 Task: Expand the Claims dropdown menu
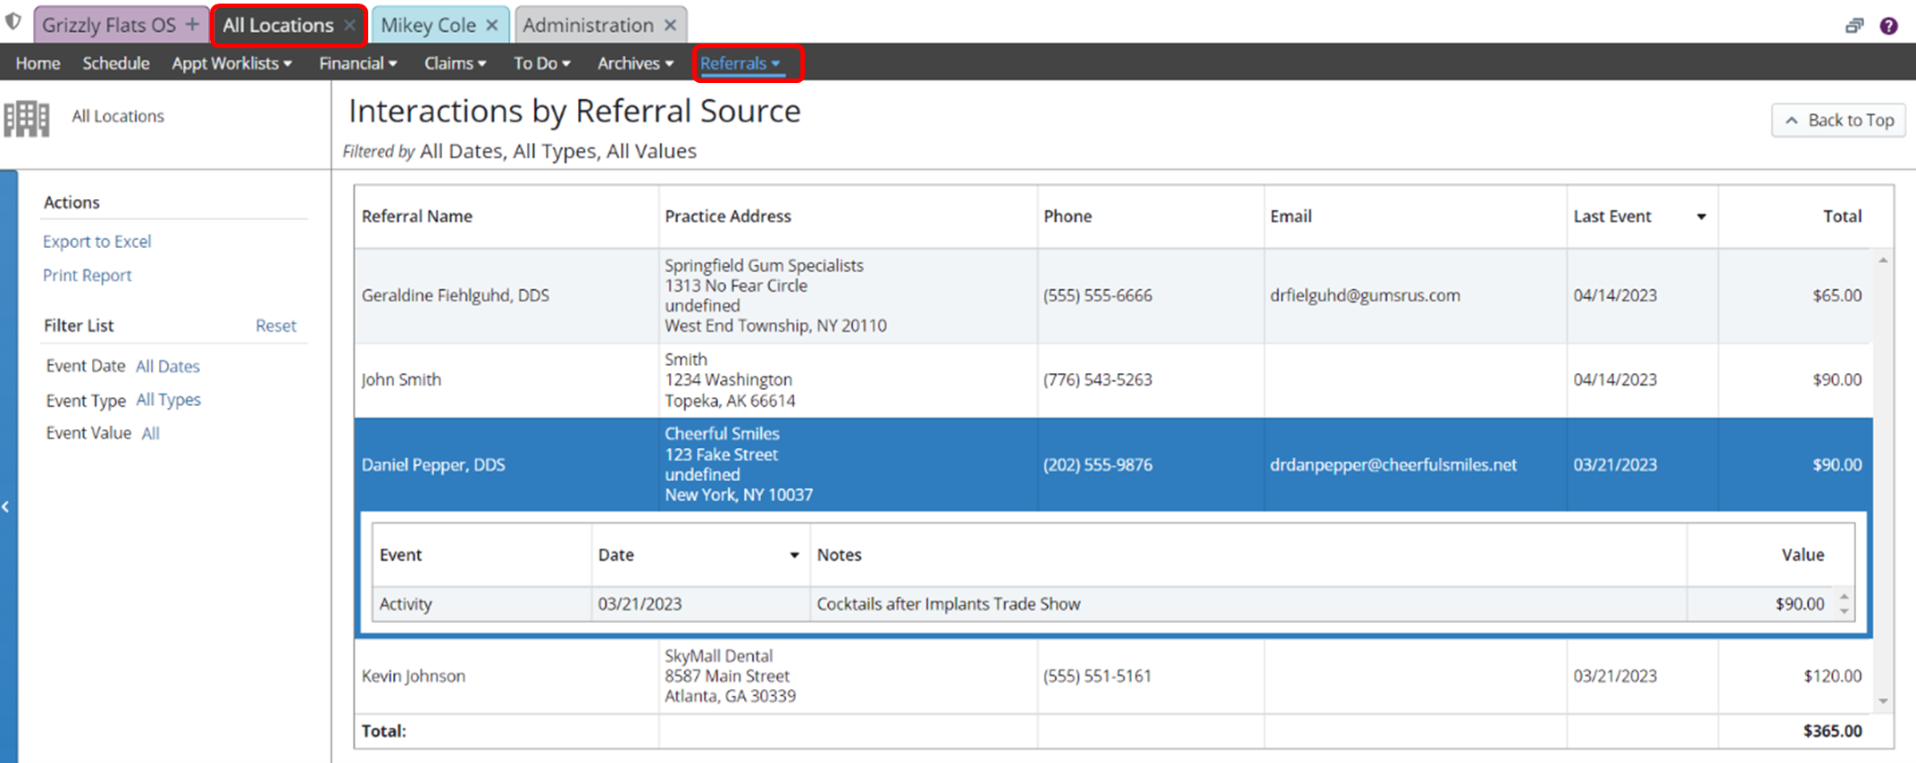456,63
